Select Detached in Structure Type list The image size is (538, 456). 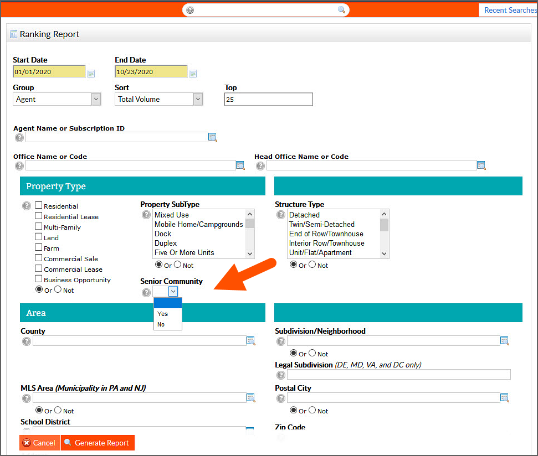pyautogui.click(x=334, y=215)
